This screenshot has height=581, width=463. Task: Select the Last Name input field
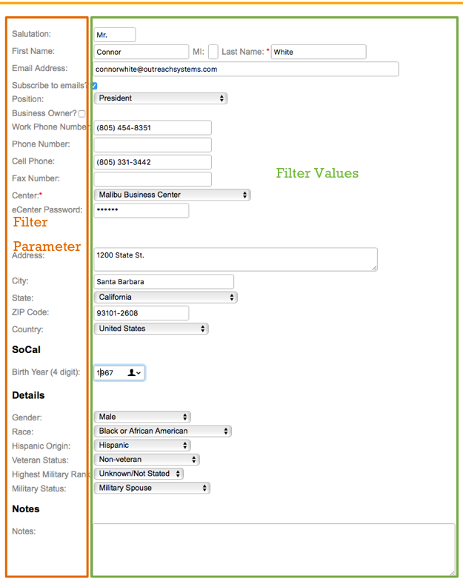pyautogui.click(x=319, y=52)
